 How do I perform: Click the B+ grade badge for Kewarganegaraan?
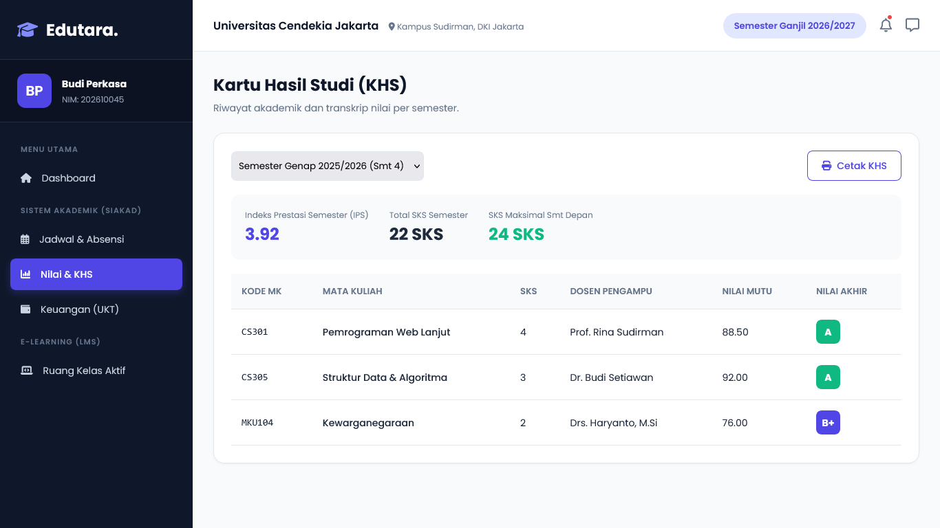[828, 423]
